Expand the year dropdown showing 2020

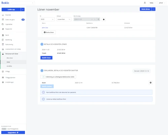click(47, 19)
